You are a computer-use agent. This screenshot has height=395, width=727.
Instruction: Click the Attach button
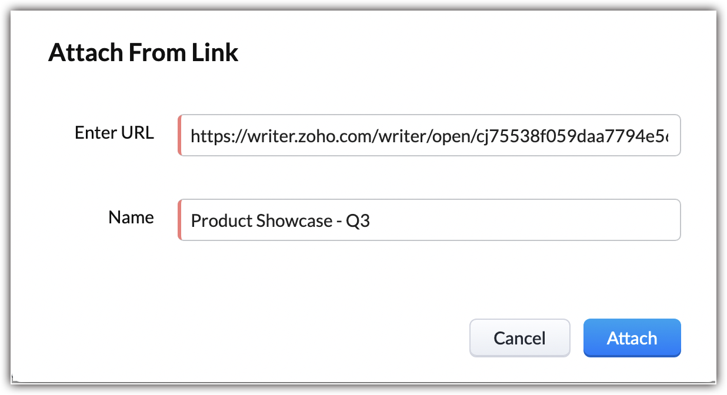(632, 338)
